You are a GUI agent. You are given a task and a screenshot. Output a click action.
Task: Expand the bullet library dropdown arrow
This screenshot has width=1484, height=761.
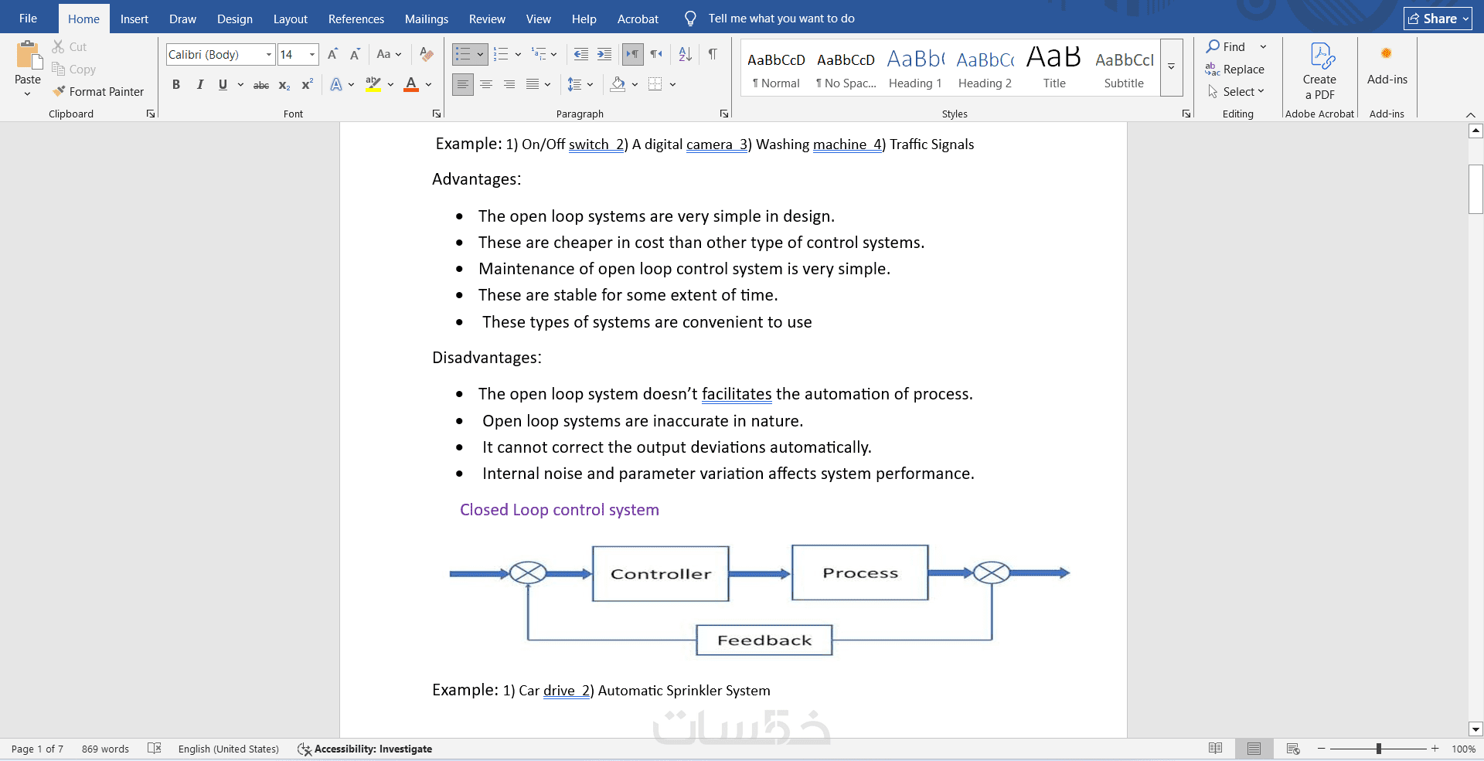481,54
